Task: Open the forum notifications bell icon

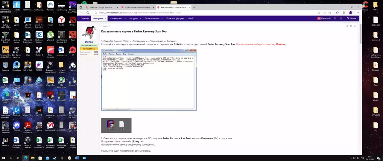Action: click(341, 18)
